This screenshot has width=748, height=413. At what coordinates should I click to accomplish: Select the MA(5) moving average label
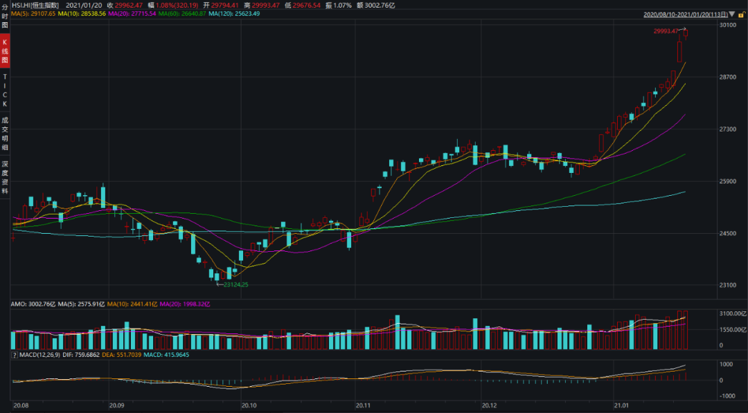[33, 14]
